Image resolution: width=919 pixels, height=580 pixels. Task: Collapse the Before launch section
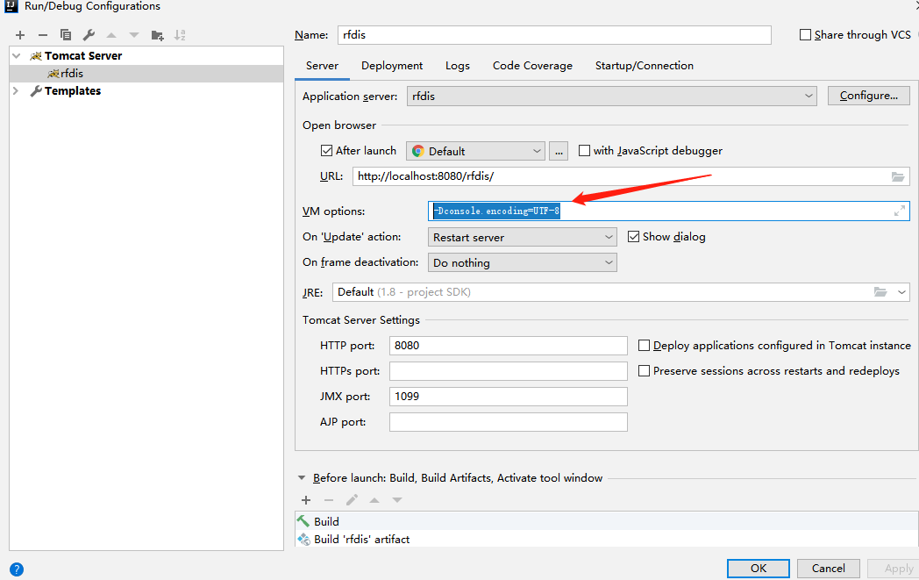(302, 478)
